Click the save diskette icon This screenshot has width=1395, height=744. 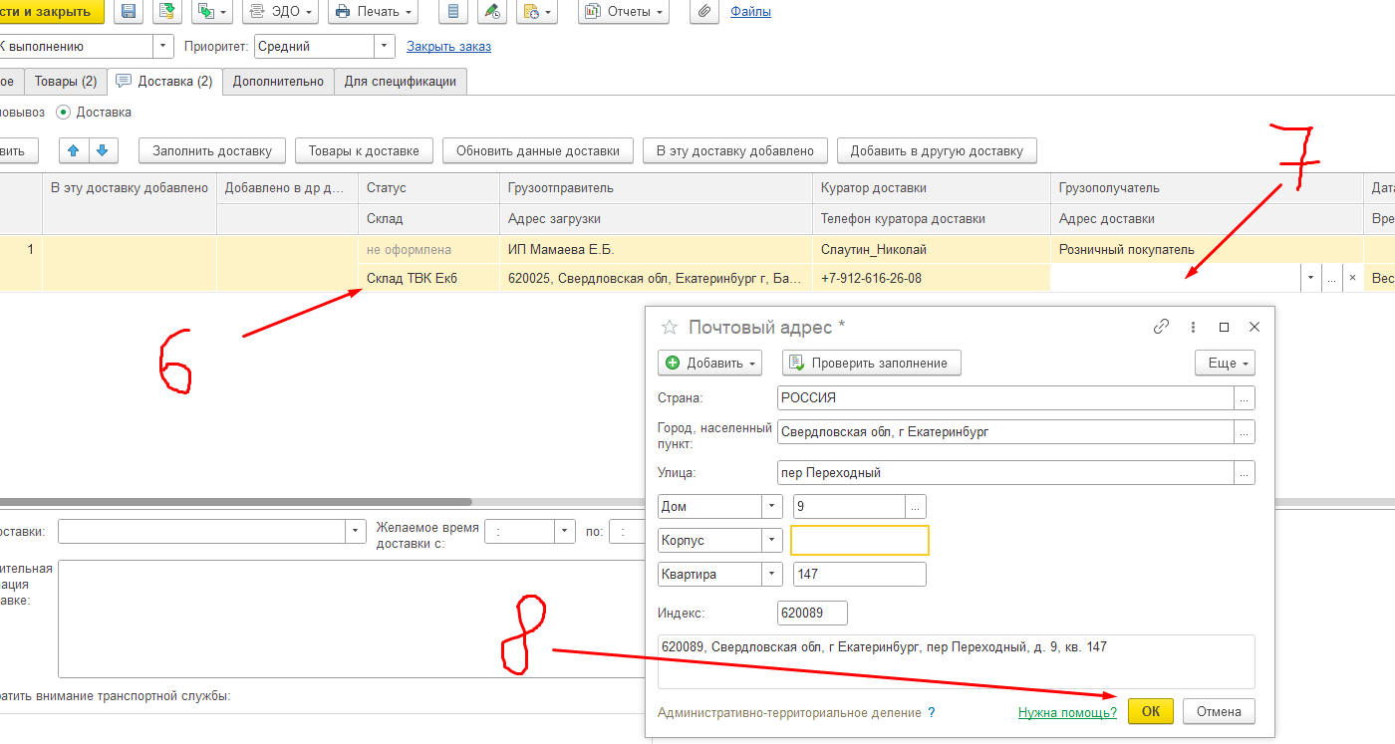128,12
